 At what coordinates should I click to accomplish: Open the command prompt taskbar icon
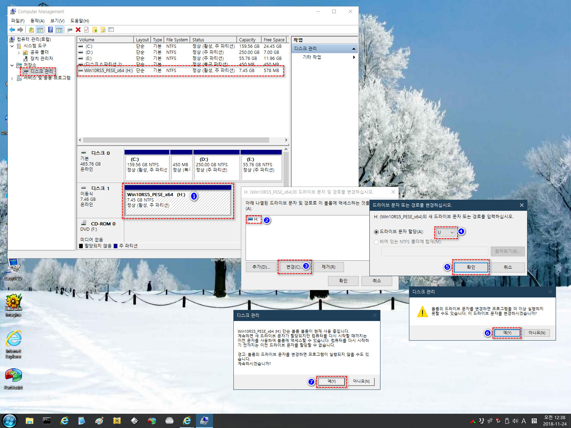[x=47, y=421]
